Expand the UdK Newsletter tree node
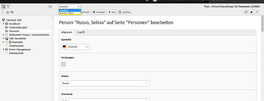Viewport: 264px width, 101px height. coord(4,39)
